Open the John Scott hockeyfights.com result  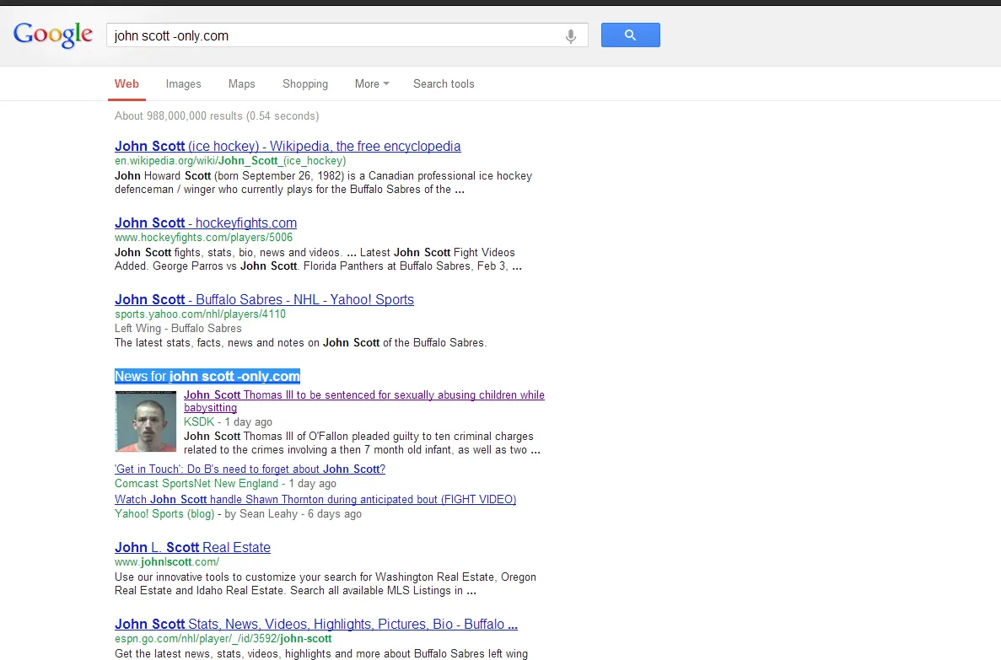[206, 223]
